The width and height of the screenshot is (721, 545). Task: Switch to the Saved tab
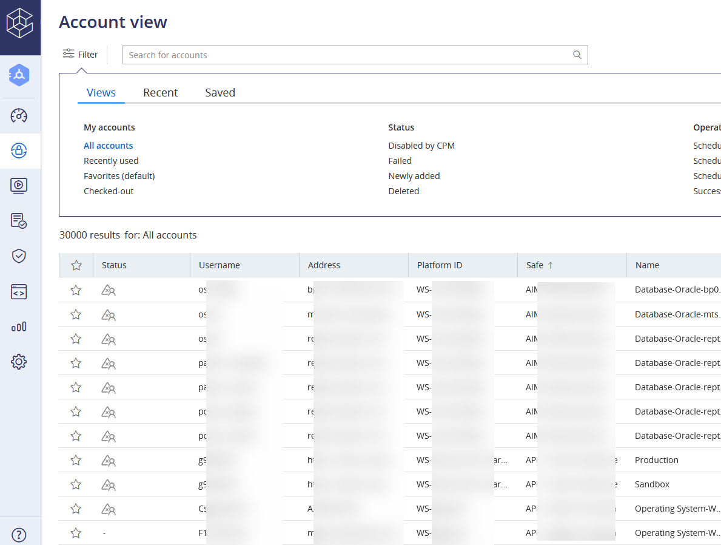click(x=220, y=92)
